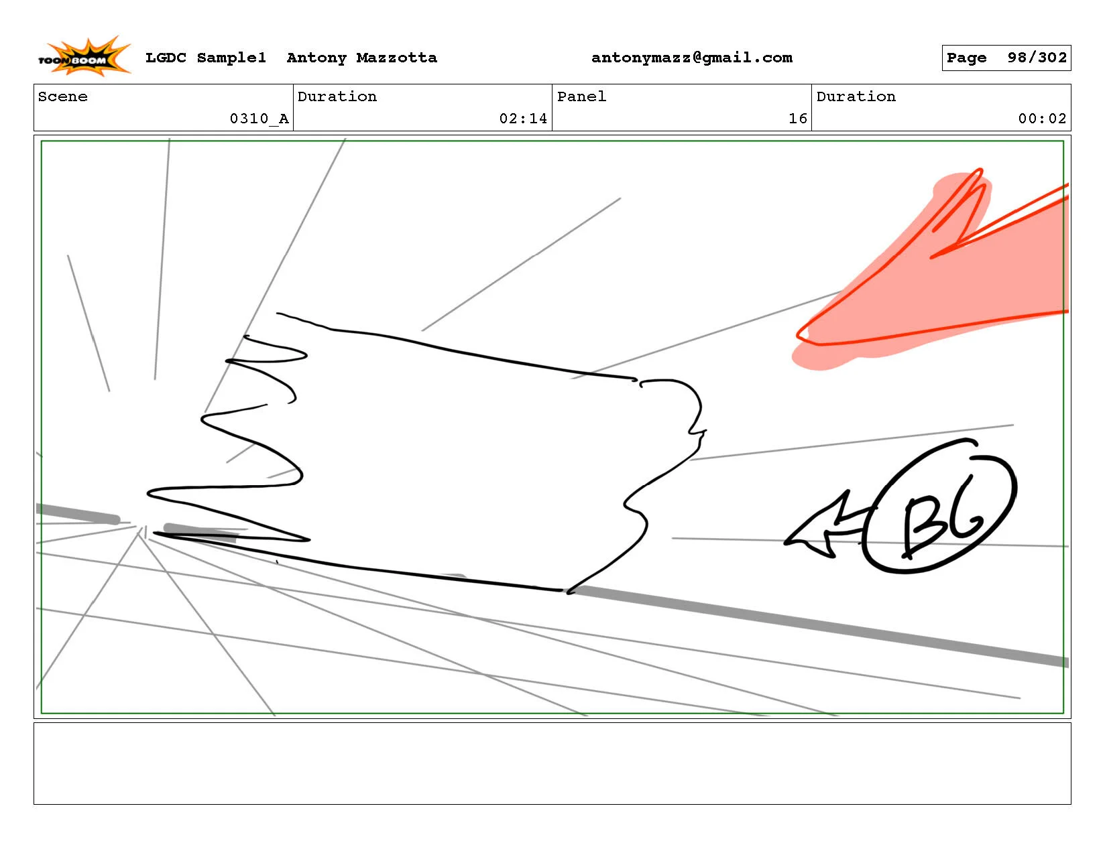Click the 'Page 98/302' box
Image resolution: width=1105 pixels, height=855 pixels.
[1006, 58]
